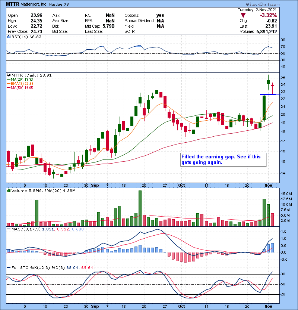
Task: Click the 20 label on the stochastic axis
Action: tap(283, 294)
